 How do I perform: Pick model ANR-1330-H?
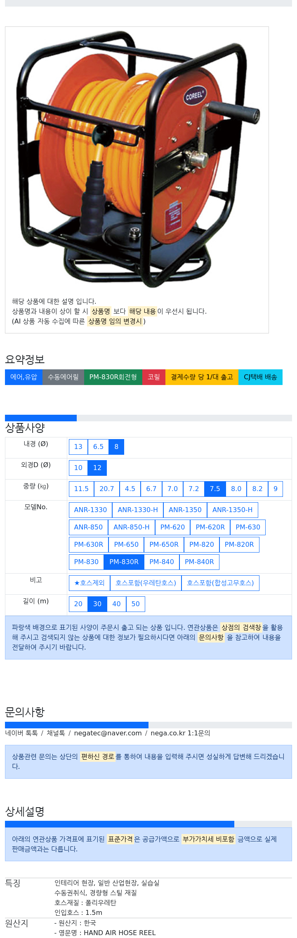pos(138,510)
